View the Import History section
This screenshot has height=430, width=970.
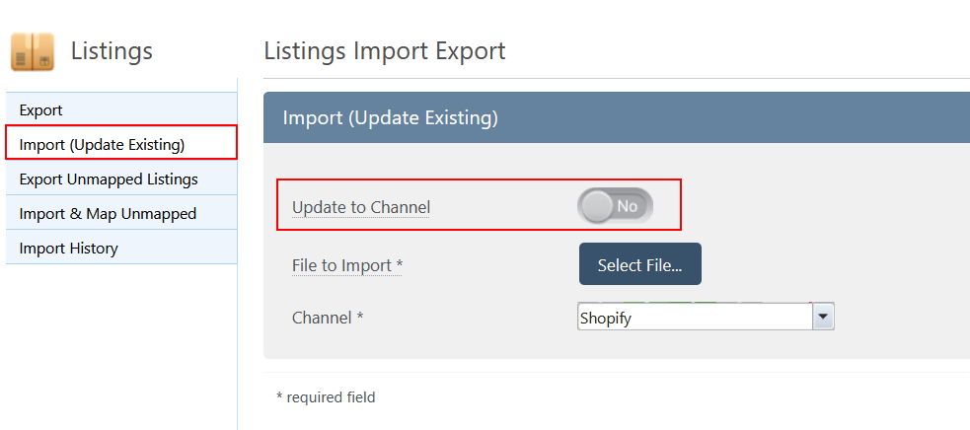pyautogui.click(x=121, y=248)
